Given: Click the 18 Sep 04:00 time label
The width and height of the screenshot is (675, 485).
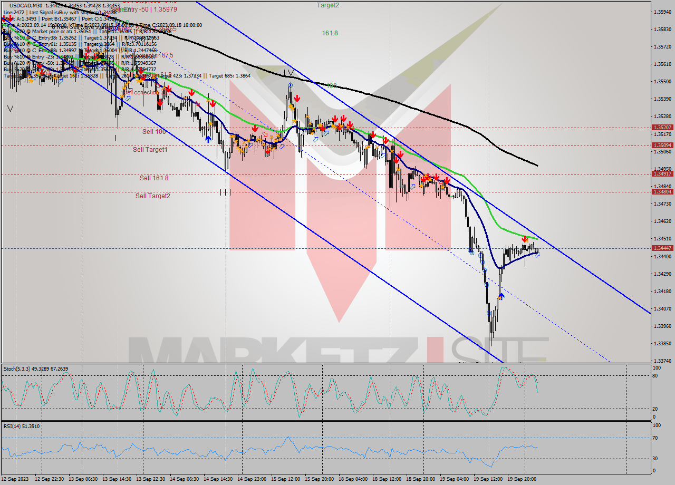Looking at the screenshot, I should pos(353,479).
